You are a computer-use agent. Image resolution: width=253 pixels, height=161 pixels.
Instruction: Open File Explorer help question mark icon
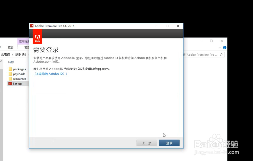coord(225,48)
